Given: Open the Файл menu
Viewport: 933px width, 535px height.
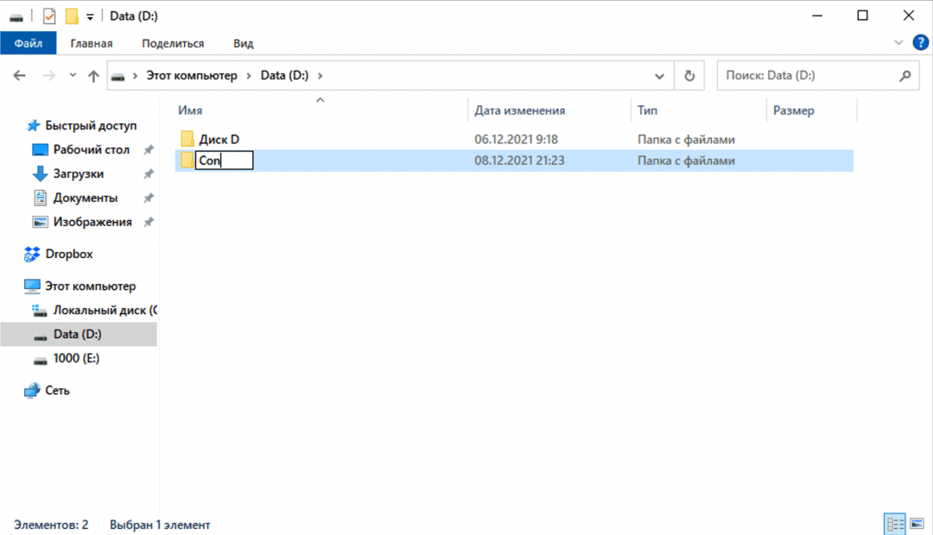Looking at the screenshot, I should click(x=27, y=42).
